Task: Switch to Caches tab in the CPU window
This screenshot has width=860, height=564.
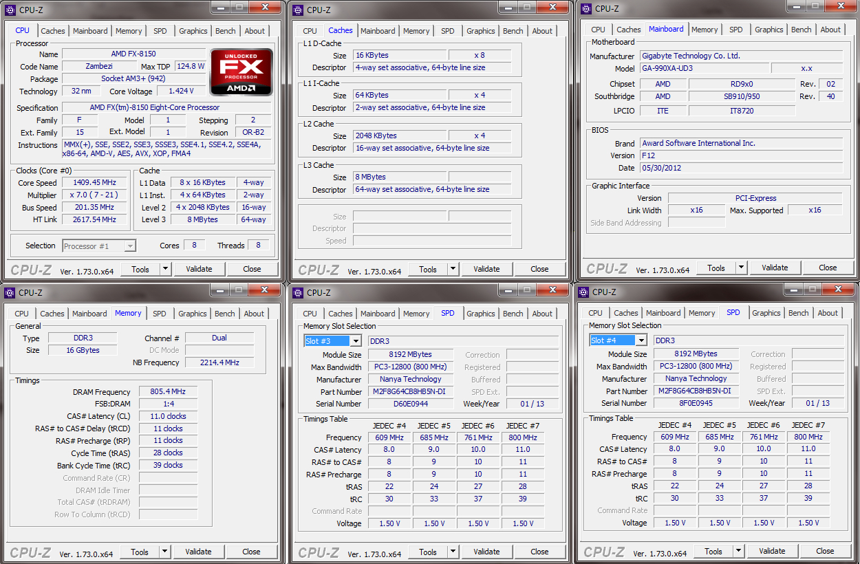Action: [53, 31]
